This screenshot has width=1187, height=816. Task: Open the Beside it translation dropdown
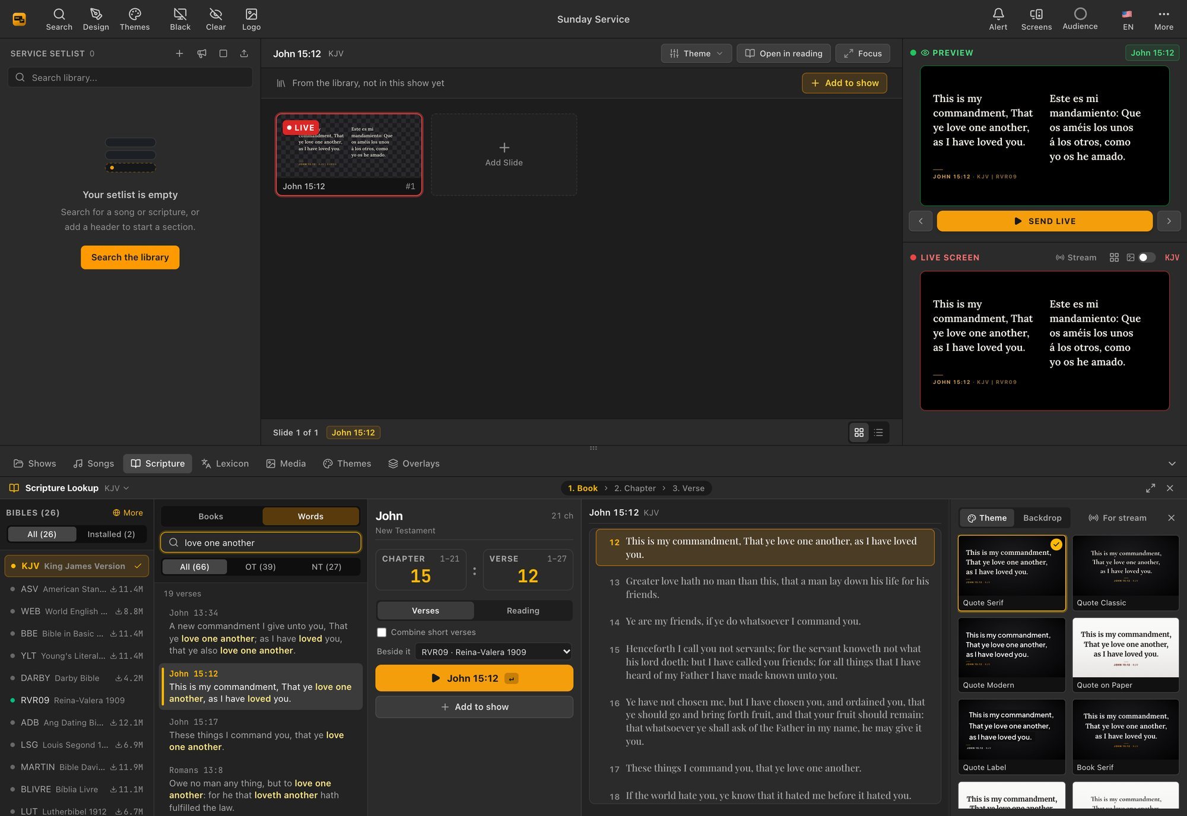pyautogui.click(x=494, y=652)
